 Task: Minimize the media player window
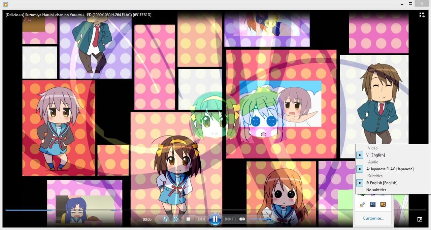coord(402,4)
